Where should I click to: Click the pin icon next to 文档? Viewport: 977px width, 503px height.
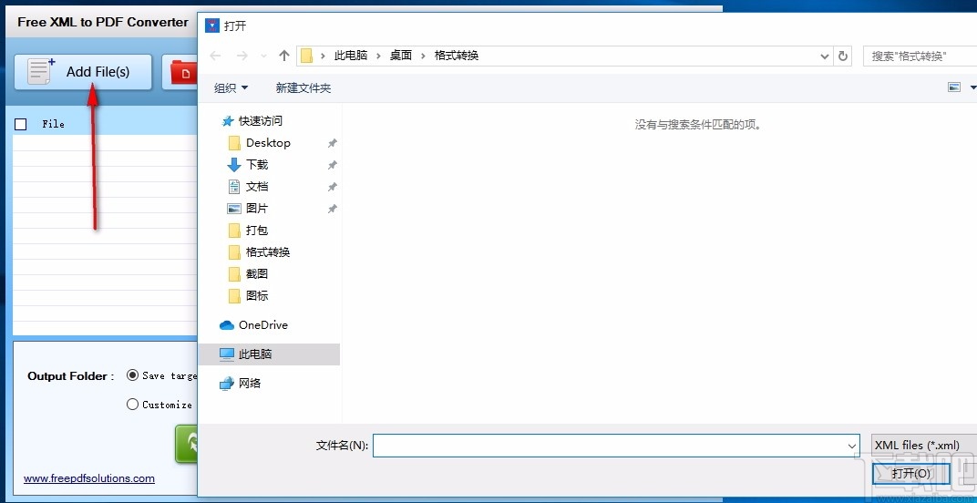(333, 187)
